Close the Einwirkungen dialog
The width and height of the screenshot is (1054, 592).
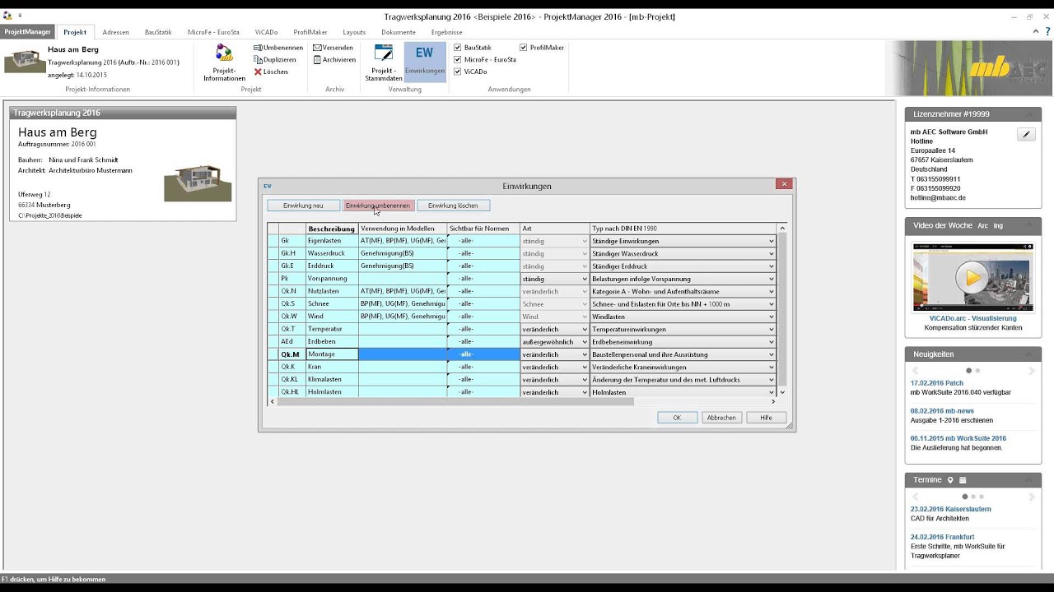click(x=784, y=184)
